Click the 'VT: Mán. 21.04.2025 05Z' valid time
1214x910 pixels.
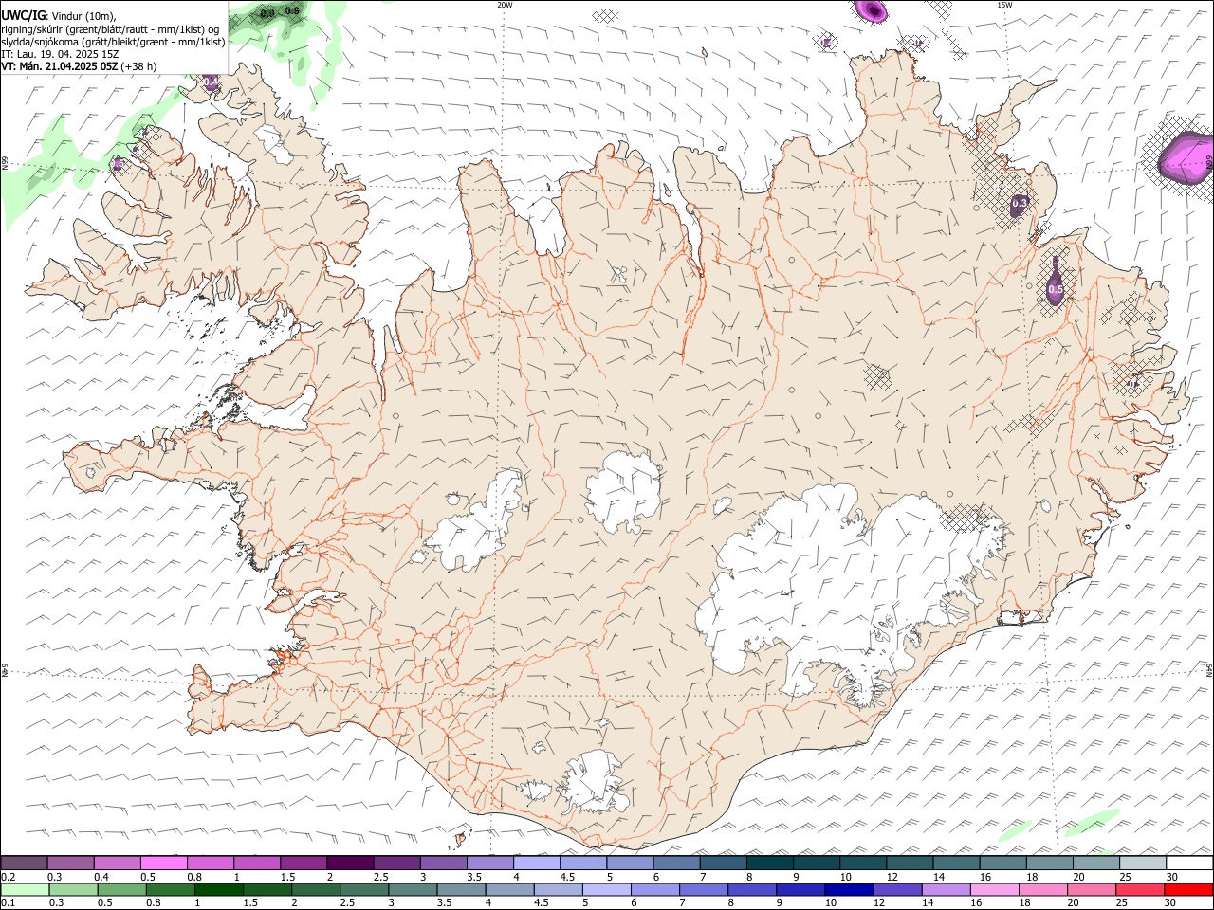(60, 66)
